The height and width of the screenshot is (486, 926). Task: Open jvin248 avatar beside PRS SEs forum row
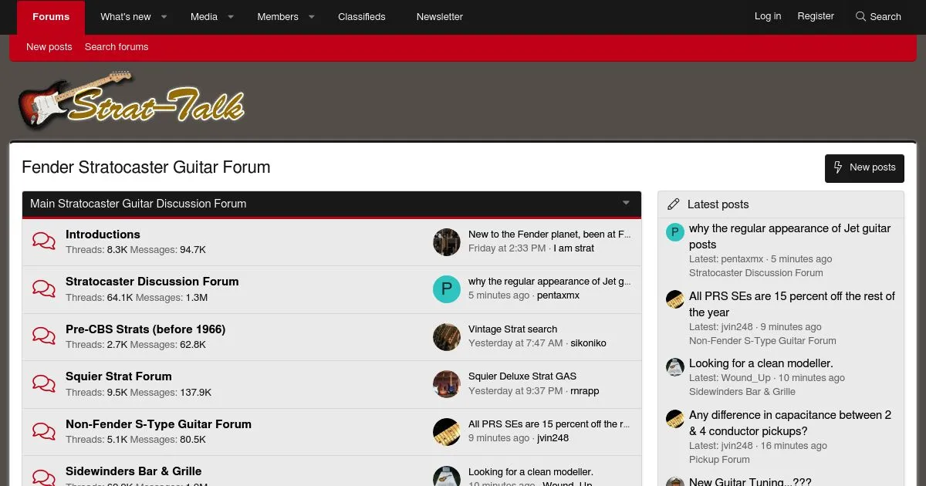tap(447, 431)
